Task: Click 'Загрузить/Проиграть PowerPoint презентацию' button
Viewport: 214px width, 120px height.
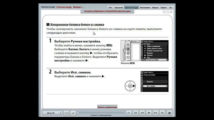Action: [107, 11]
